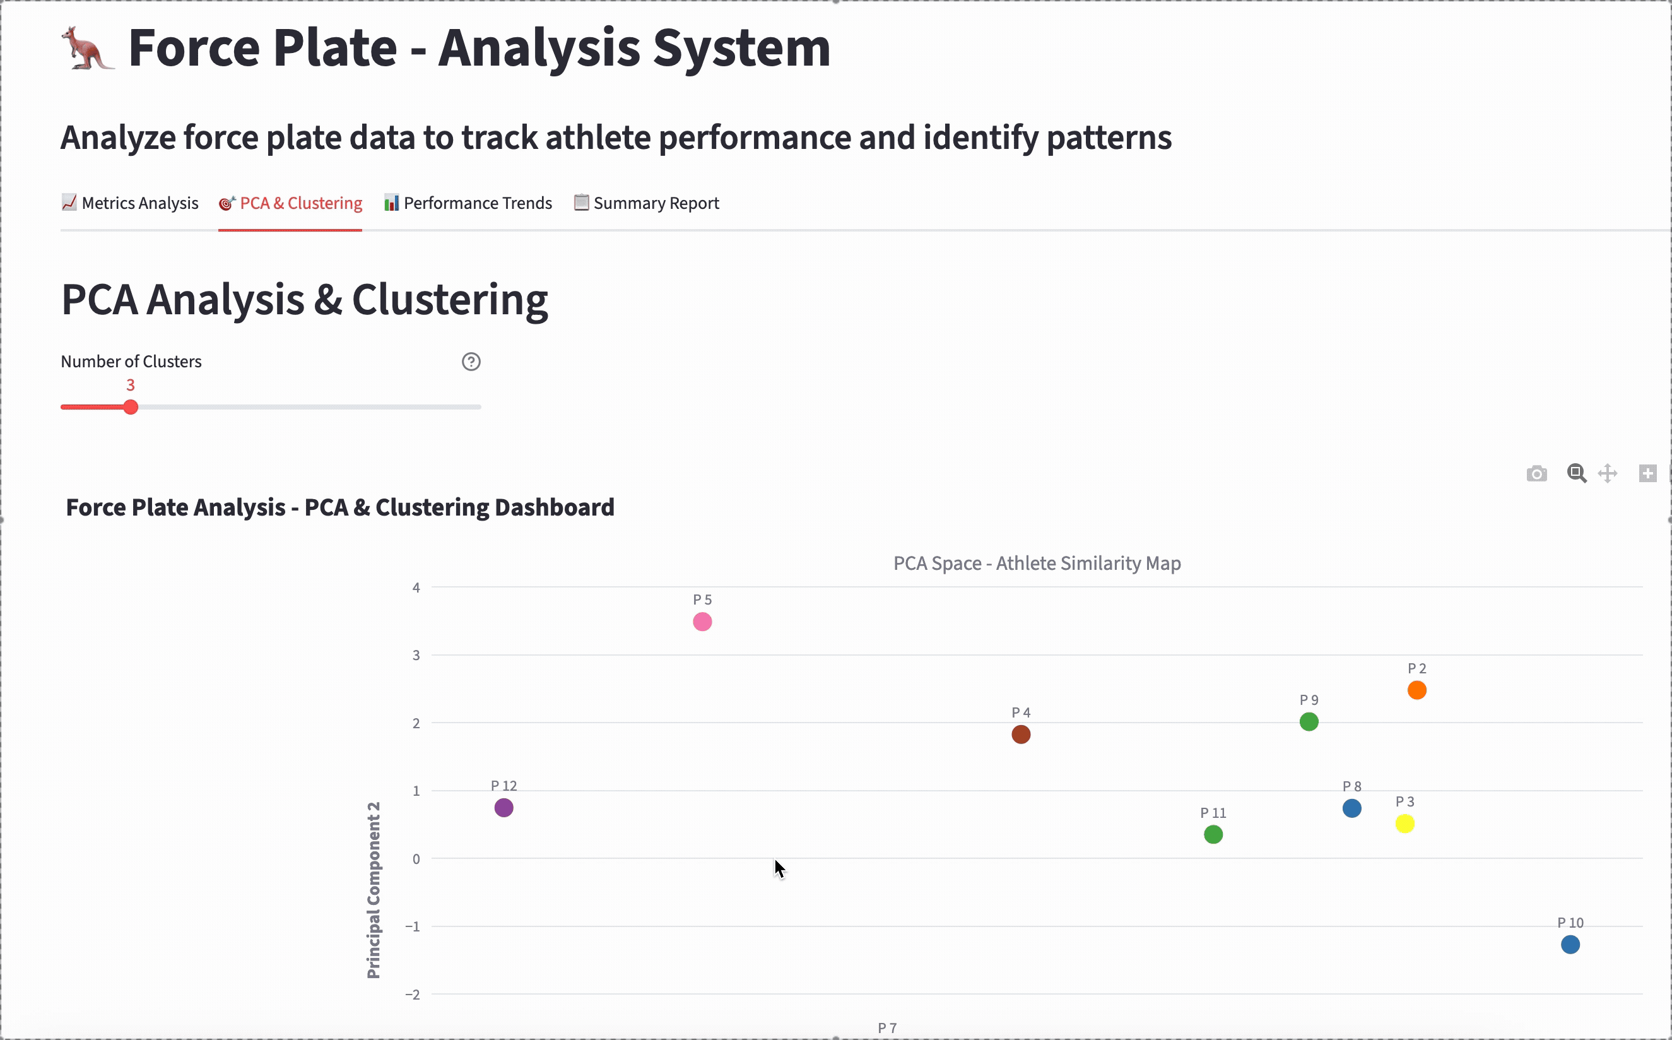Click the Number of Clusters help icon

[471, 362]
